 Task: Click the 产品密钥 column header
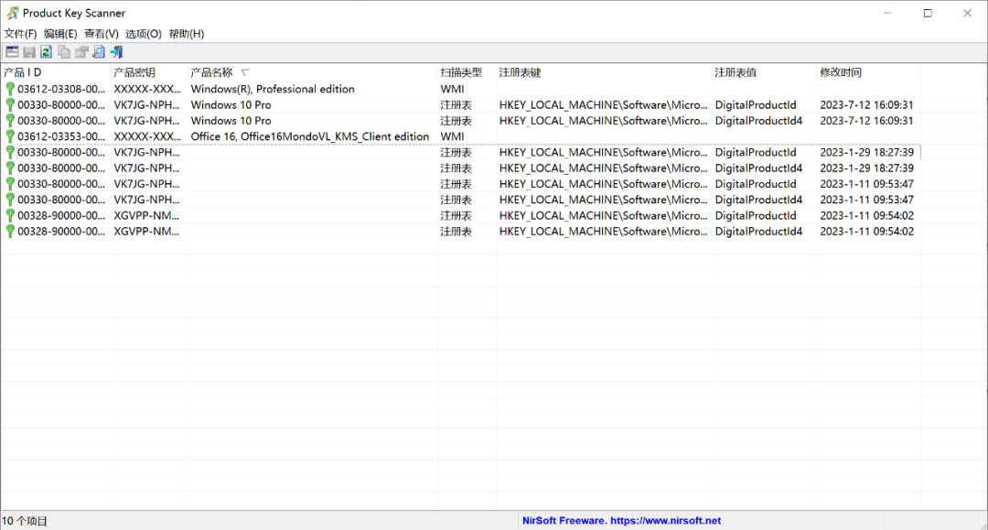point(134,72)
